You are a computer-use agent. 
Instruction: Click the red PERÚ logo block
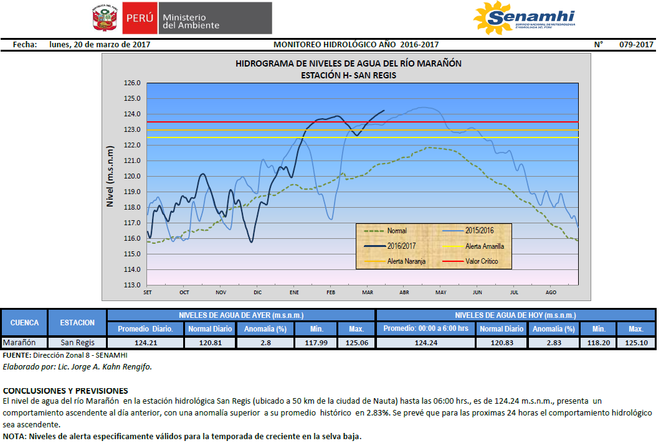pyautogui.click(x=140, y=18)
